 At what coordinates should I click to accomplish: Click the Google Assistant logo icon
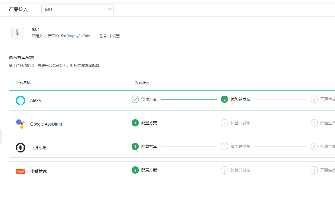tap(20, 124)
